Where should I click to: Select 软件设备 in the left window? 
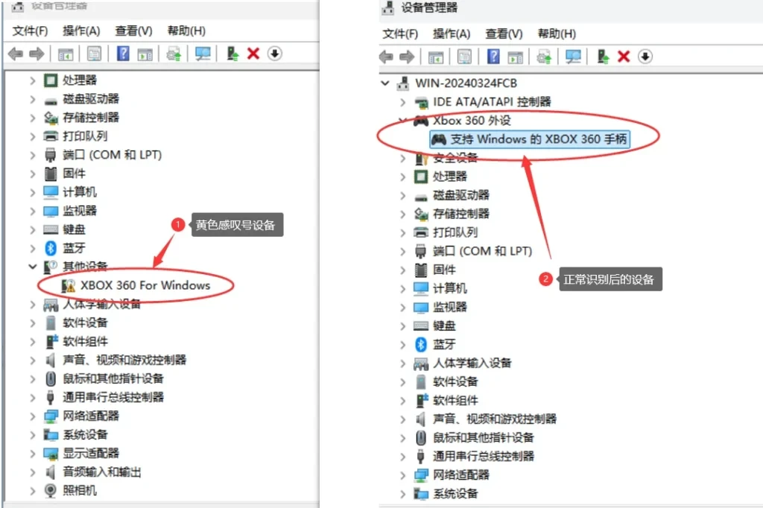pyautogui.click(x=85, y=323)
